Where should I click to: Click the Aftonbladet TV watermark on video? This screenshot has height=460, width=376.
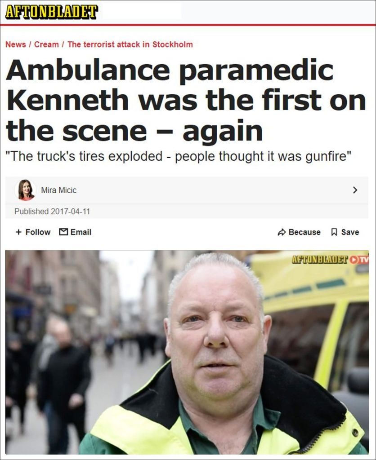click(330, 259)
